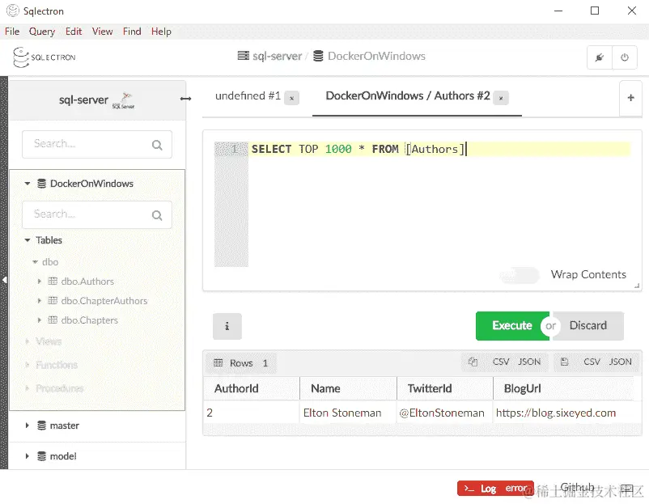This screenshot has width=649, height=504.
Task: Copy results as CSV to clipboard
Action: (501, 362)
